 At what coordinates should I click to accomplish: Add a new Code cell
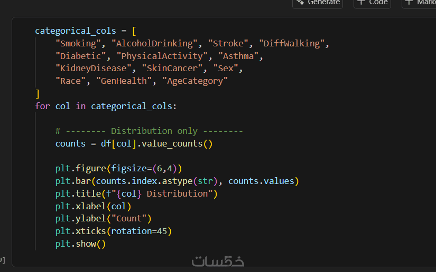pos(373,3)
